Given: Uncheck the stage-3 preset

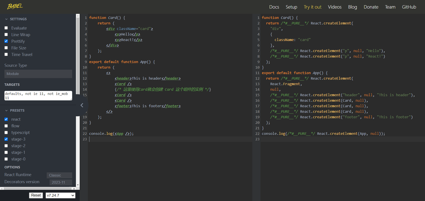Looking at the screenshot, I should point(6,139).
